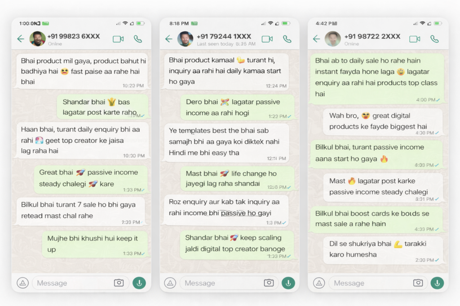Select the "Mujhe bhi khushi hui" message bubble
The width and height of the screenshot is (460, 306).
pyautogui.click(x=95, y=244)
